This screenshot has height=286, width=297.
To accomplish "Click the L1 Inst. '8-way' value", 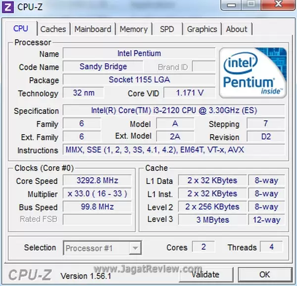I will pos(266,193).
